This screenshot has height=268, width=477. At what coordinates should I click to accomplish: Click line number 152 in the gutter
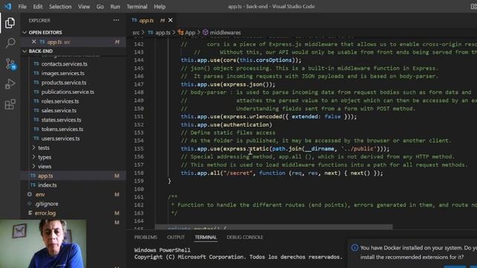pos(139,124)
